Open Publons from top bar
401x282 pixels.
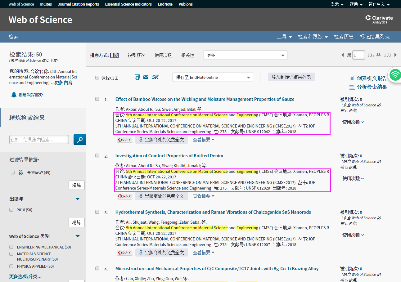[186, 4]
